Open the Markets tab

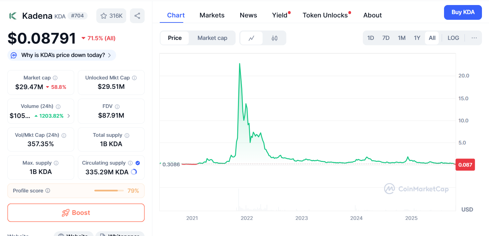click(x=212, y=15)
